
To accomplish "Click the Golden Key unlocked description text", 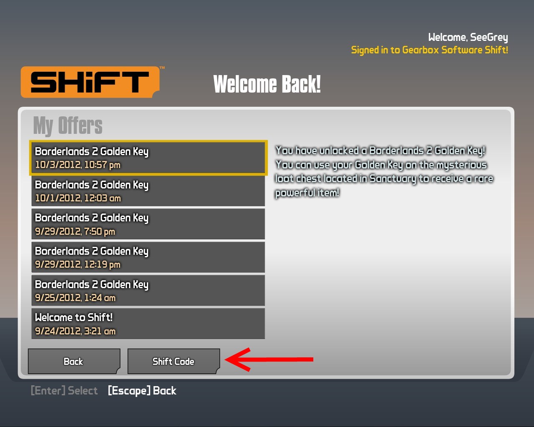I will coord(384,171).
